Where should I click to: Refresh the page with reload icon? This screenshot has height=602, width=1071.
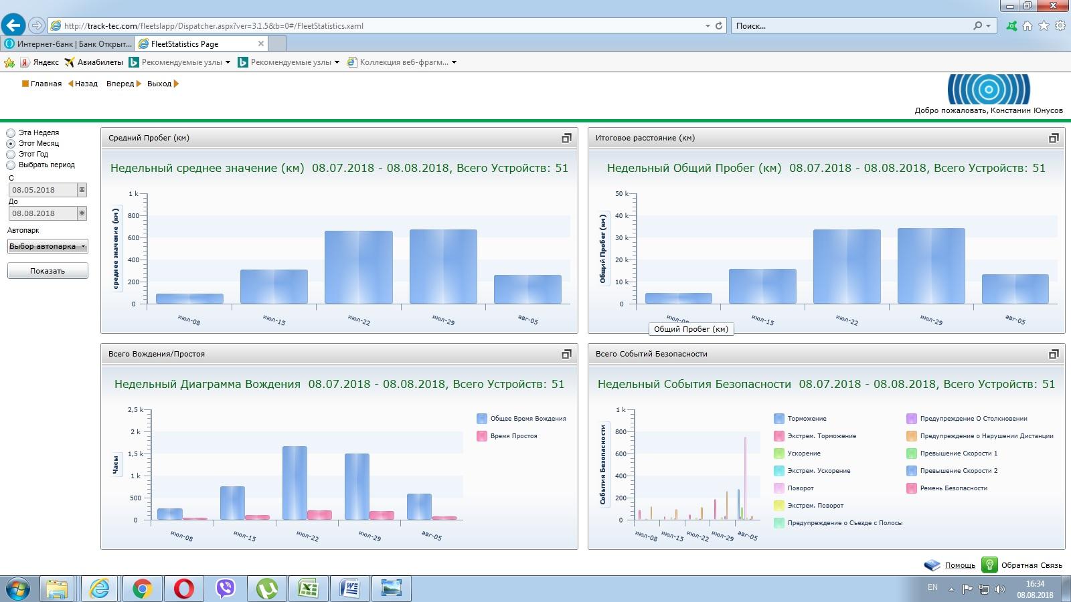719,25
